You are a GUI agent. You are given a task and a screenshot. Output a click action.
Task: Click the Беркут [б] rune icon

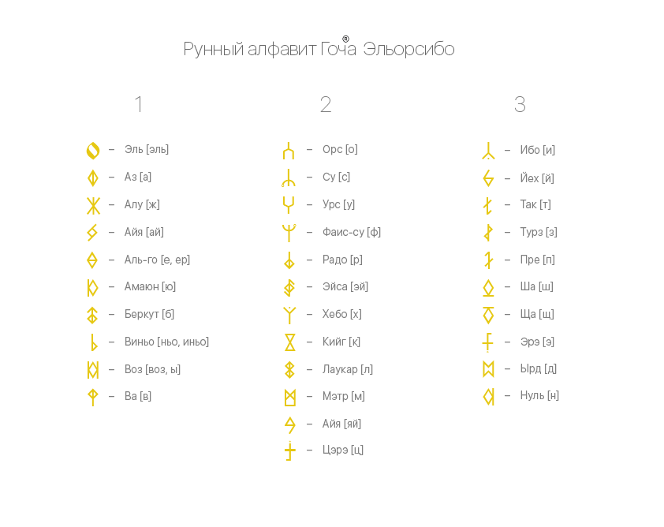92,316
